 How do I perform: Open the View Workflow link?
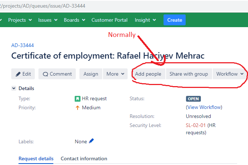(x=204, y=107)
